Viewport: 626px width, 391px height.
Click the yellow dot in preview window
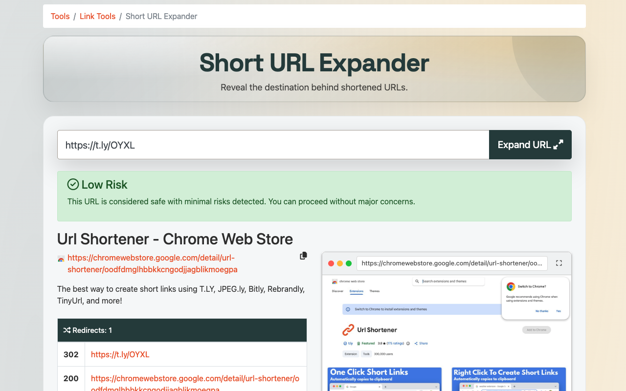click(340, 263)
